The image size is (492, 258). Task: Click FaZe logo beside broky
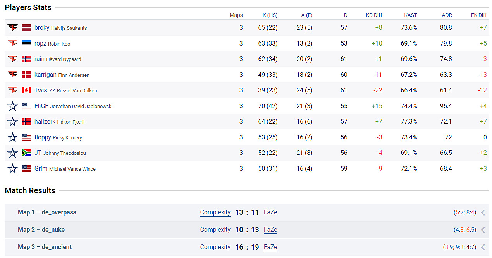point(13,28)
